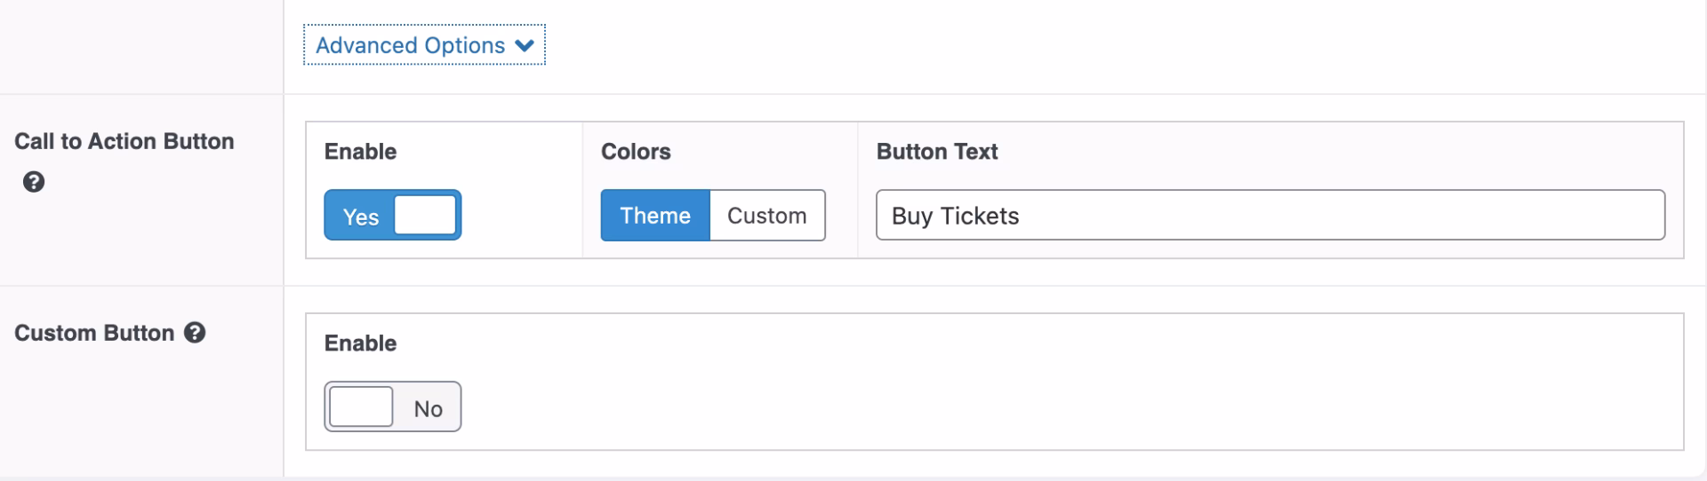Click the white knob of the No switch
The image size is (1707, 481).
pyautogui.click(x=361, y=406)
